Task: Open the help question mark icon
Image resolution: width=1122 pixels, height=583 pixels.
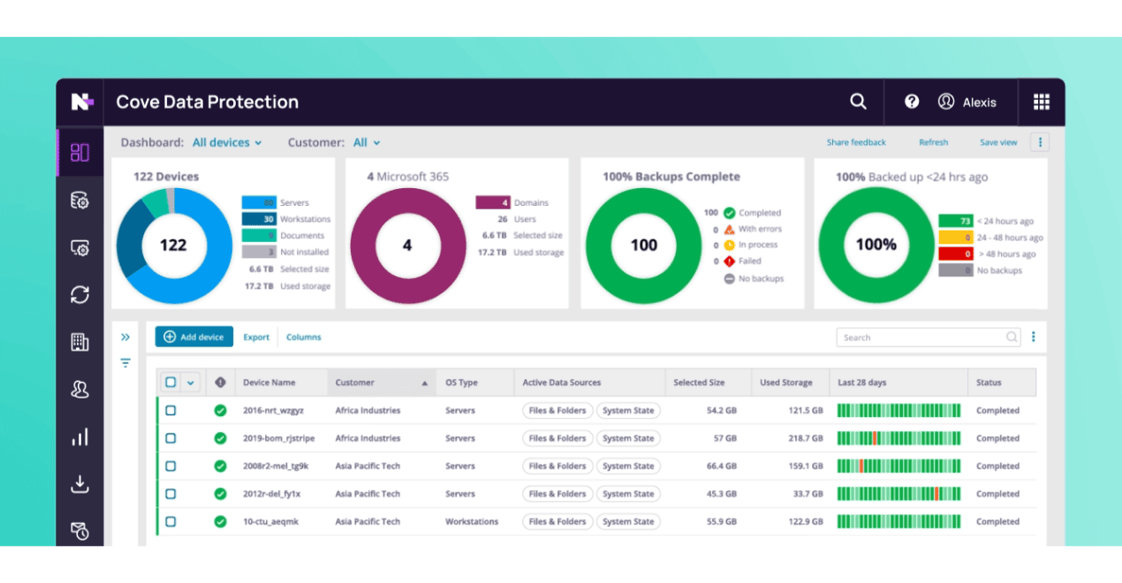Action: click(912, 102)
